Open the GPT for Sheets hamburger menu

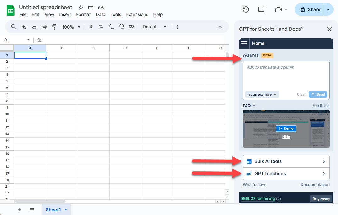coord(244,43)
